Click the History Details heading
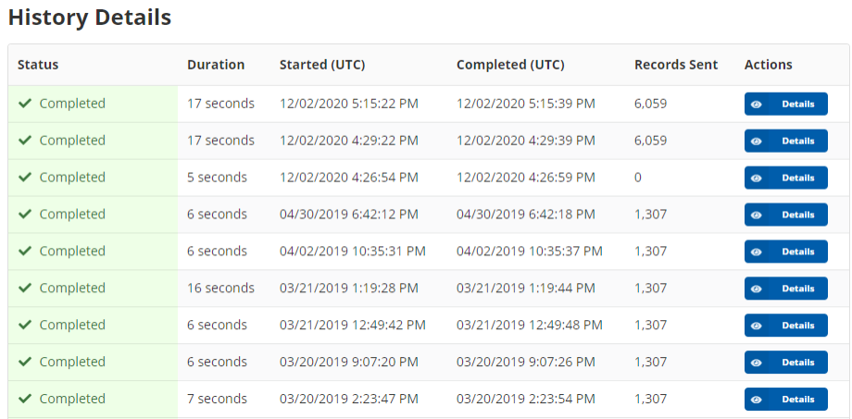Image resolution: width=852 pixels, height=419 pixels. point(90,18)
